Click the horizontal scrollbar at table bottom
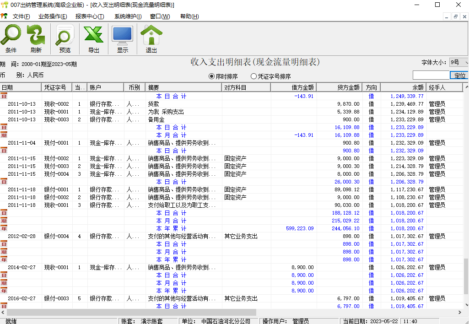This screenshot has height=324, width=469. coord(229,312)
